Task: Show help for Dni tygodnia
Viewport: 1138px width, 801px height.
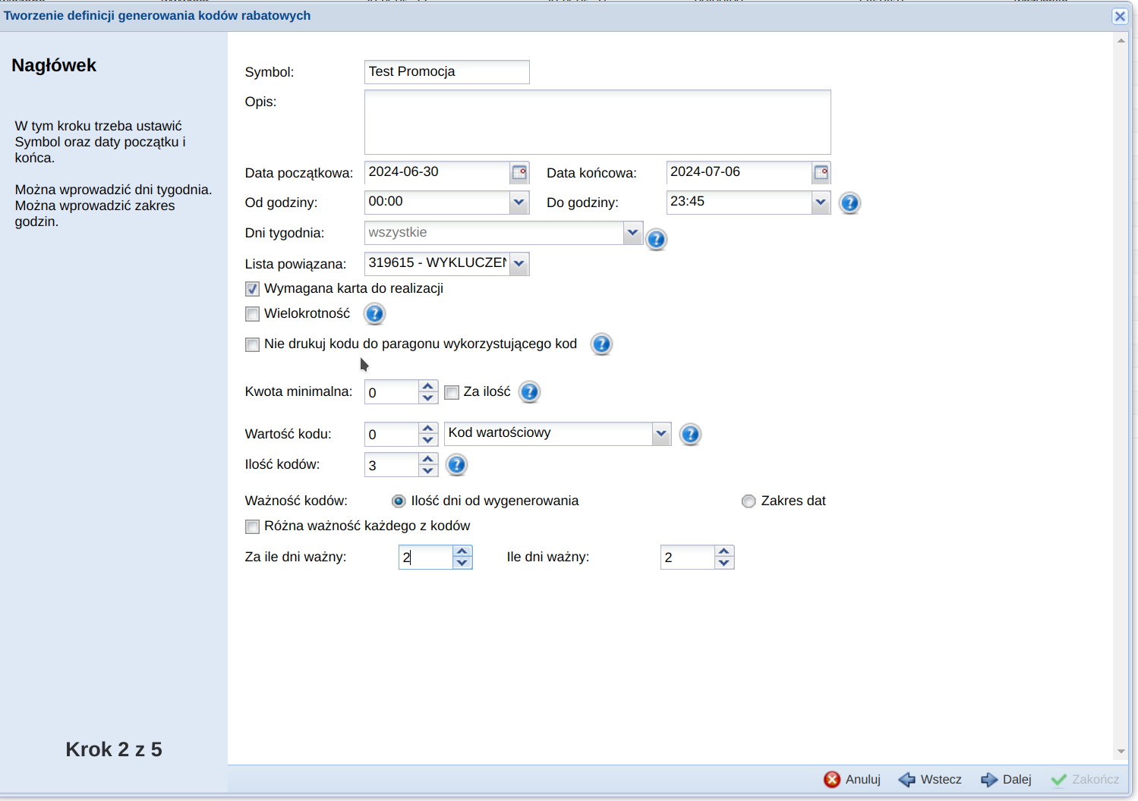Action: [656, 240]
